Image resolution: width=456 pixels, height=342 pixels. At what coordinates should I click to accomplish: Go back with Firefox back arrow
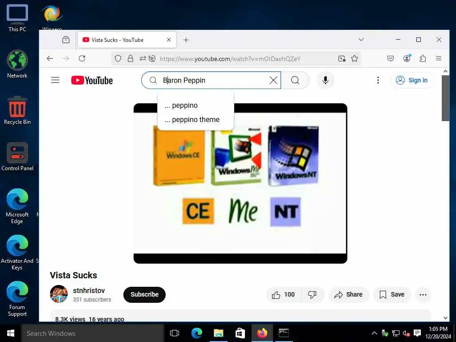coord(50,58)
